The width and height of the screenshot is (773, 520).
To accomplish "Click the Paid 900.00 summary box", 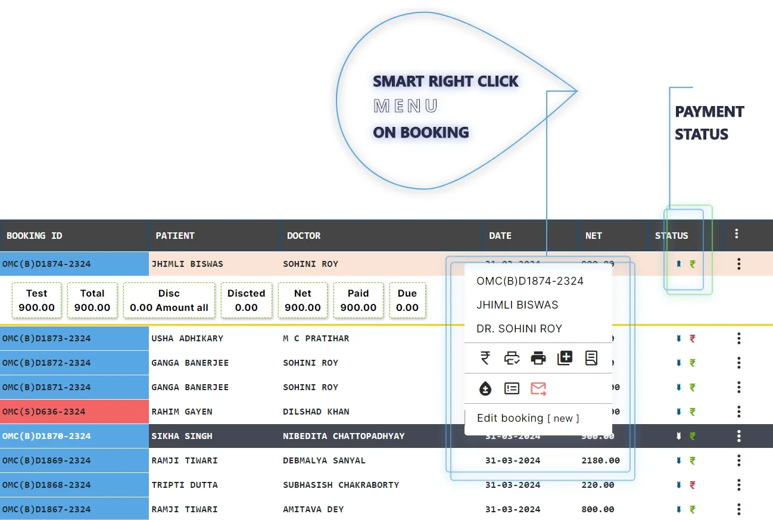I will [358, 300].
